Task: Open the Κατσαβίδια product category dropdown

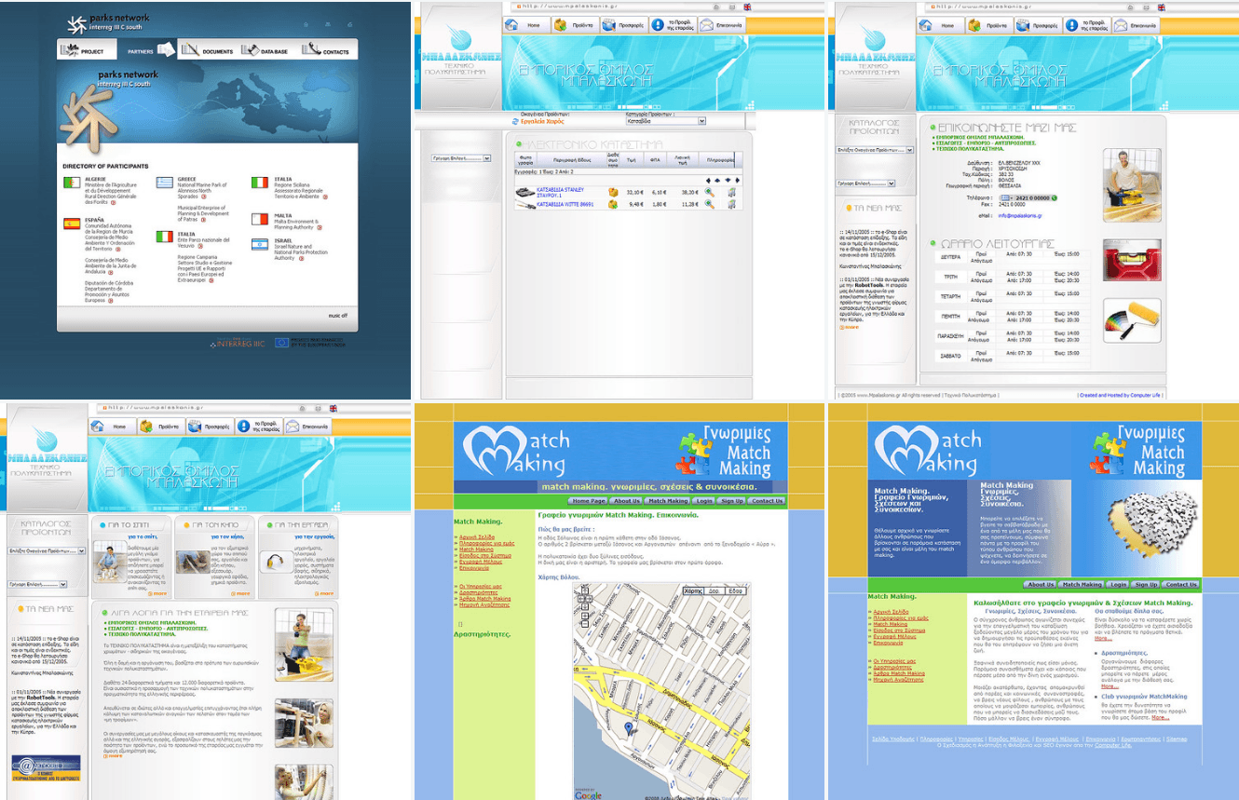Action: [665, 121]
